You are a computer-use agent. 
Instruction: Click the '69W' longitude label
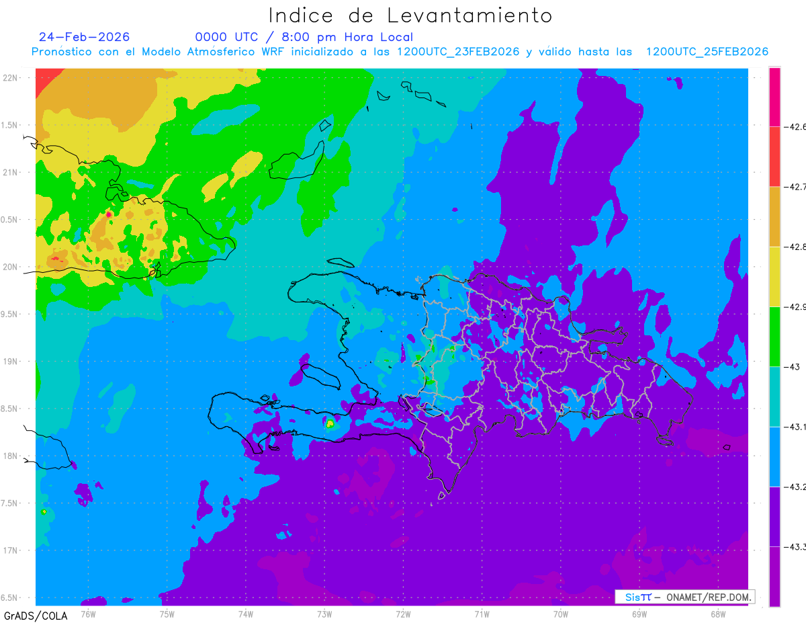[639, 614]
